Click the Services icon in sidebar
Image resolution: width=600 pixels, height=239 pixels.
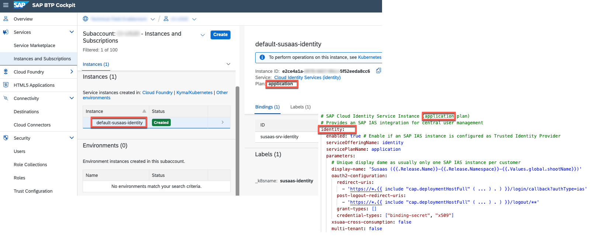pyautogui.click(x=6, y=32)
